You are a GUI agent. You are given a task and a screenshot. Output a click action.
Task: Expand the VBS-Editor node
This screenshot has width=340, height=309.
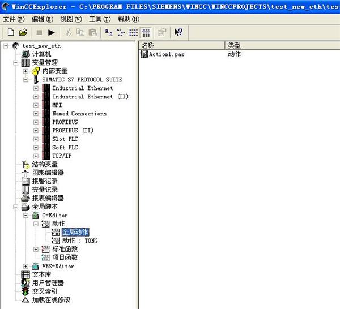pyautogui.click(x=26, y=267)
